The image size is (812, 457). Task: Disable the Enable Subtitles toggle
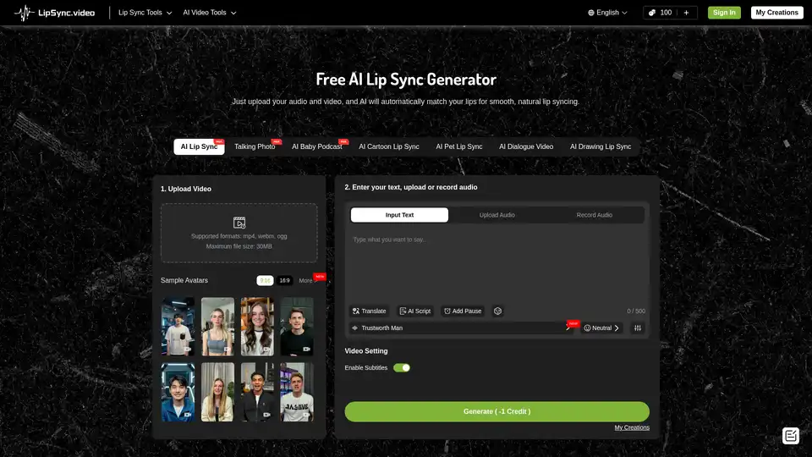(402, 367)
